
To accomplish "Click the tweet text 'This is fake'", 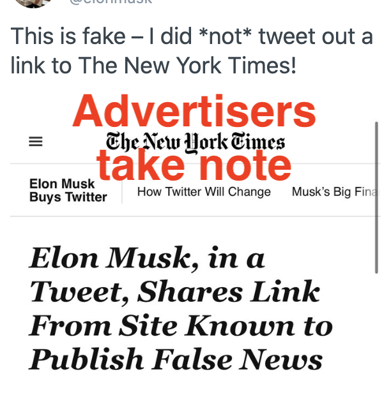I will click(x=68, y=36).
